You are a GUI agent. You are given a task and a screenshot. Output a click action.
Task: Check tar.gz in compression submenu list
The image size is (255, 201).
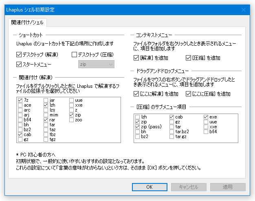[171, 136]
